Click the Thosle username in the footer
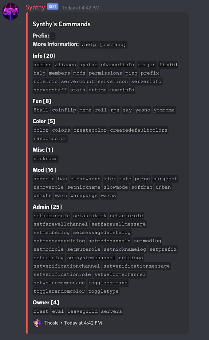Viewport: 209px width, 340px height. 51,323
